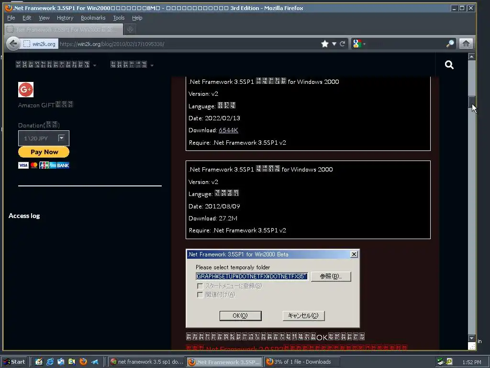490x368 pixels.
Task: Click the Pay Now button
Action: point(44,152)
